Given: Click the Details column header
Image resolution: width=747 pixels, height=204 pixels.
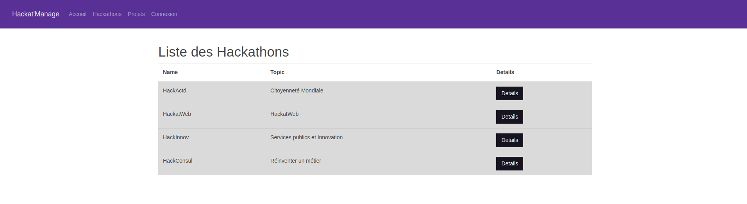Looking at the screenshot, I should [505, 72].
